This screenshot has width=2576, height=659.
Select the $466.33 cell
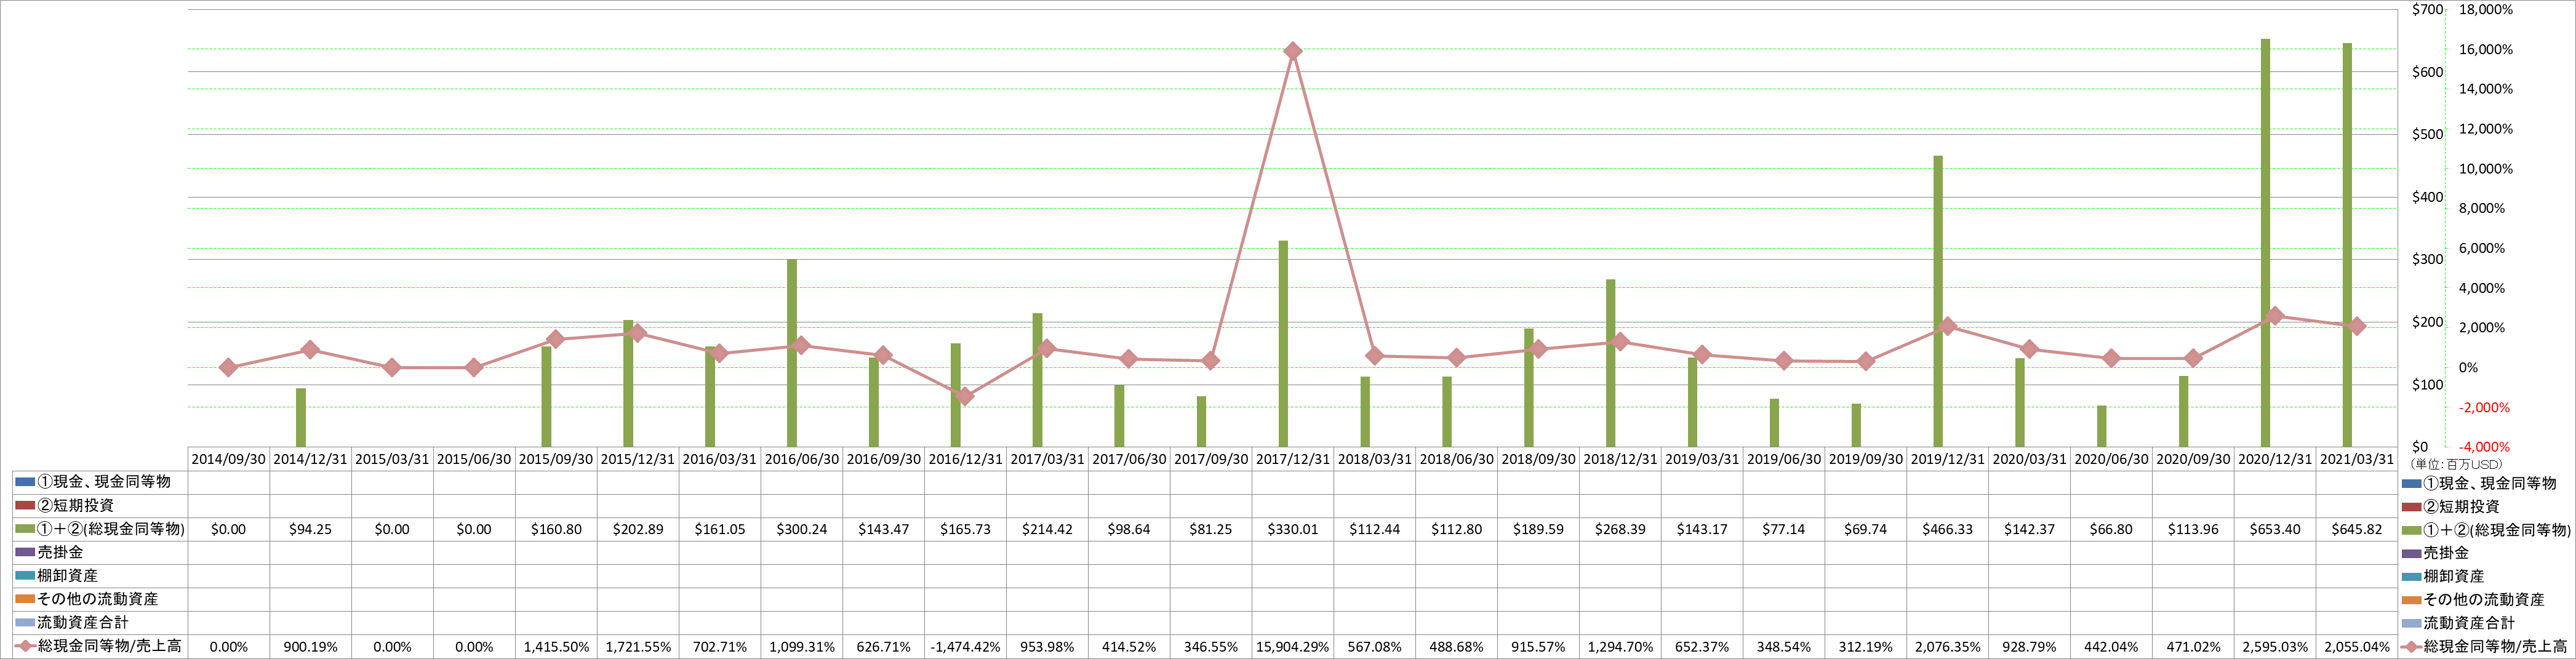coord(1948,529)
